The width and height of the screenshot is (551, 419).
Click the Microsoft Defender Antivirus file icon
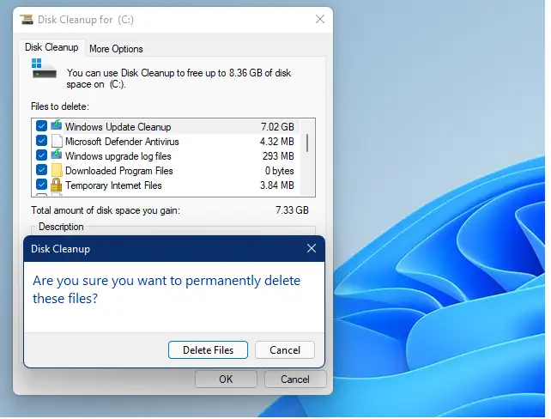pyautogui.click(x=57, y=141)
